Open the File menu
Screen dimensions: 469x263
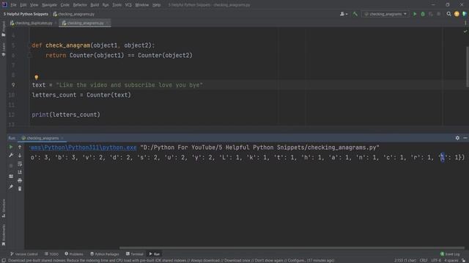[x=13, y=5]
